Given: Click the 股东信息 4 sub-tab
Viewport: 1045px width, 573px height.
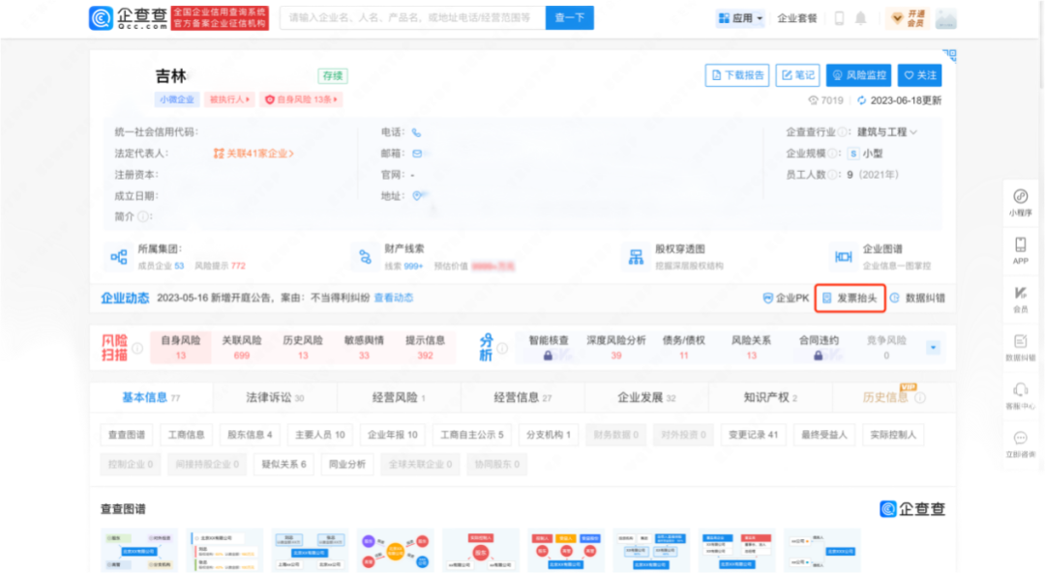Looking at the screenshot, I should click(250, 435).
